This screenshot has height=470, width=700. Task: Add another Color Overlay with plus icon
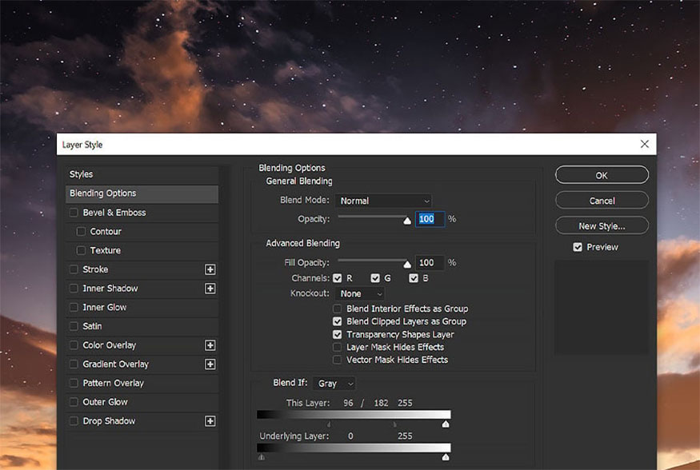[x=210, y=345]
